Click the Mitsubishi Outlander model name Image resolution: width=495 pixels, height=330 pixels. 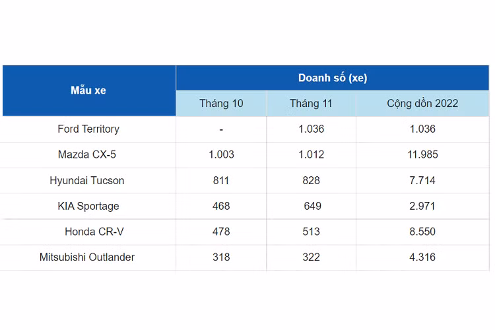pos(87,257)
